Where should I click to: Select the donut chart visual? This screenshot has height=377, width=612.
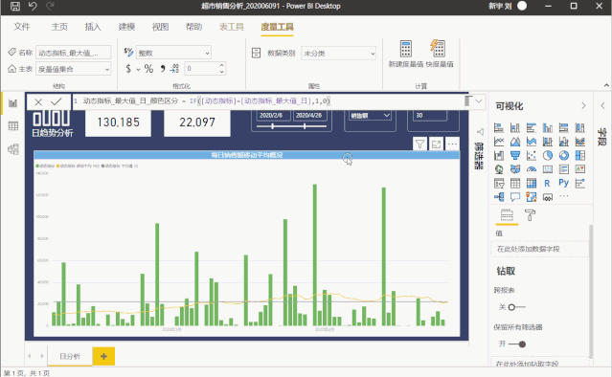[563, 156]
